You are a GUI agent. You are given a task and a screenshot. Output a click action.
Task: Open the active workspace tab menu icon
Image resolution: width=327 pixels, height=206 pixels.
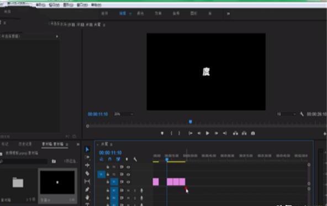130,14
